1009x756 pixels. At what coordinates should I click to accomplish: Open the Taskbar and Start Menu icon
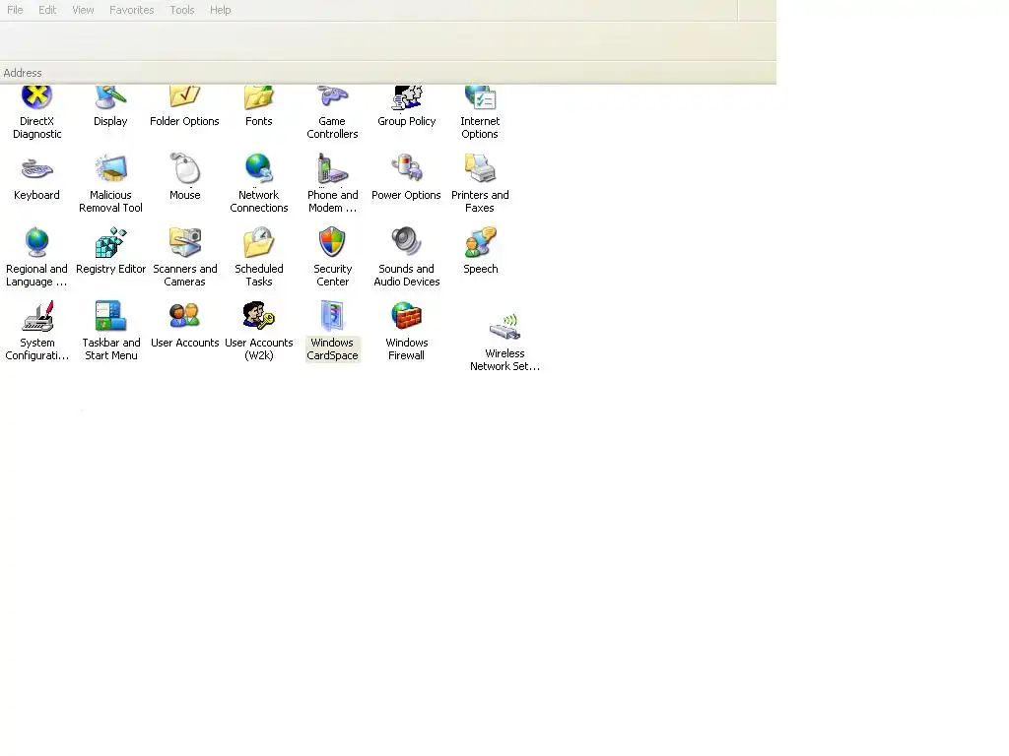pyautogui.click(x=110, y=317)
